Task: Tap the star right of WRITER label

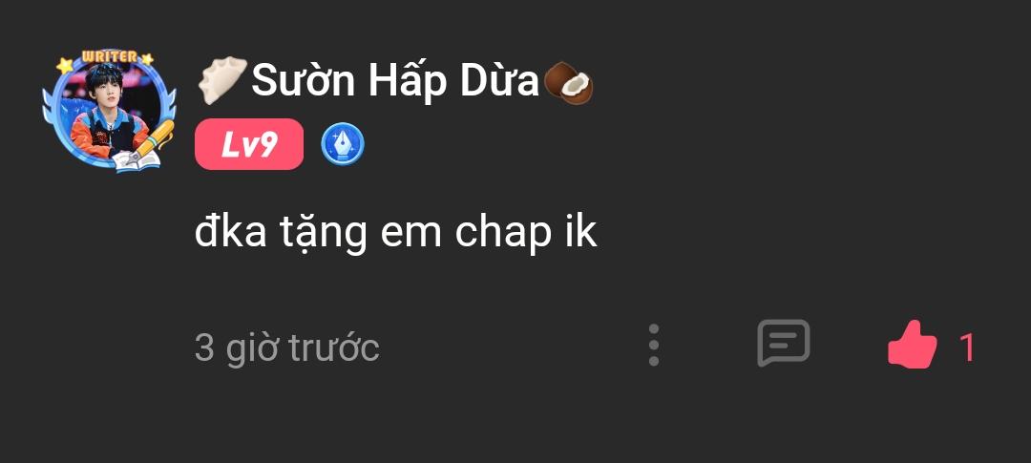Action: point(147,58)
